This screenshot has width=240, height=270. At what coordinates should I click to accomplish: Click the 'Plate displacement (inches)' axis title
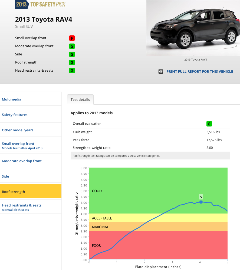pyautogui.click(x=158, y=267)
